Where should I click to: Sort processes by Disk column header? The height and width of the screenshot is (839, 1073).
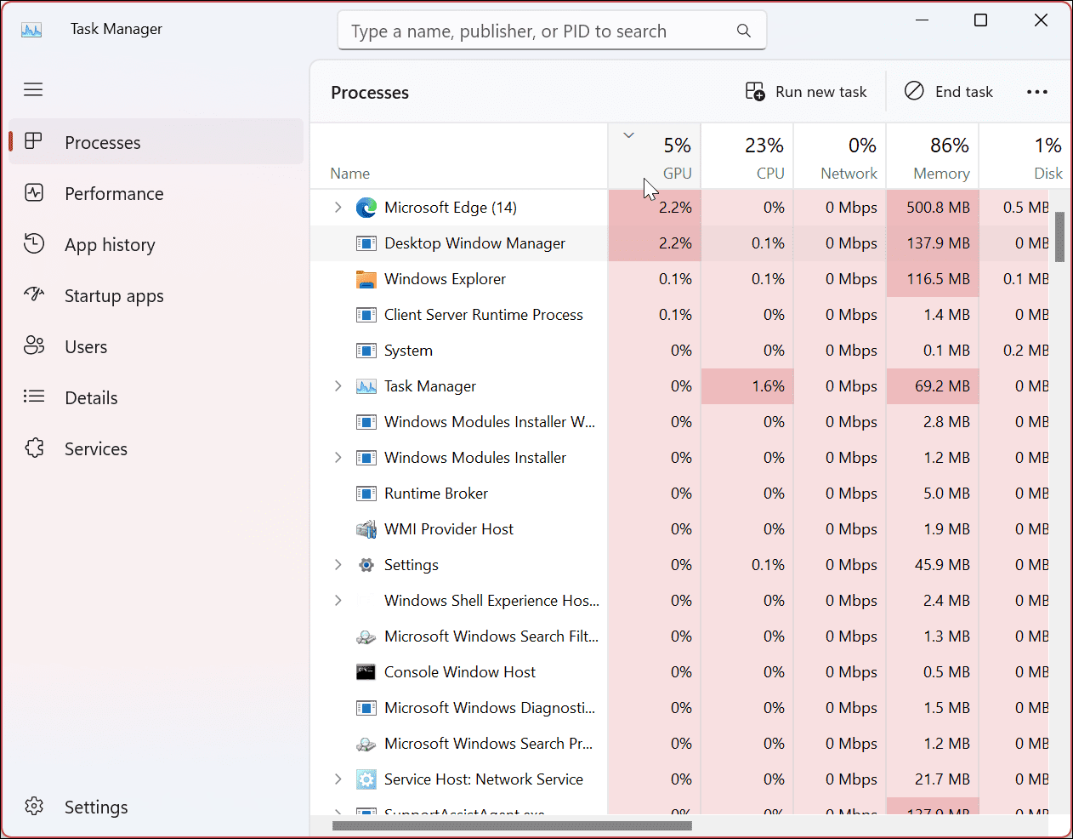1025,157
